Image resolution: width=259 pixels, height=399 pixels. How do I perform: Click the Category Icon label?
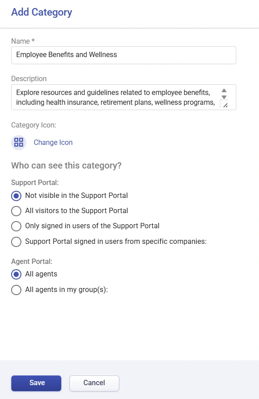(33, 125)
